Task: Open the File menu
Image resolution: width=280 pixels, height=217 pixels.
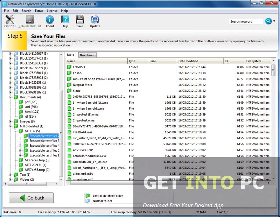Action: 6,11
